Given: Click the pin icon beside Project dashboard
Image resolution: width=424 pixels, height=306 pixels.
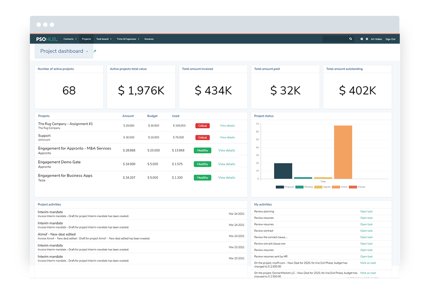Looking at the screenshot, I should click(95, 51).
